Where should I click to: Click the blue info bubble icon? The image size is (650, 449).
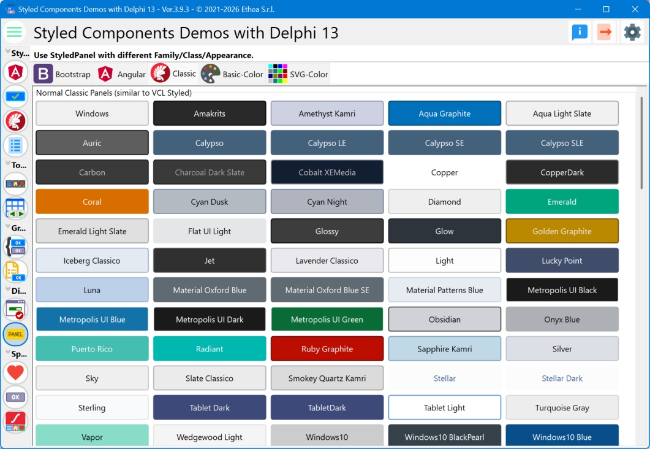pyautogui.click(x=580, y=32)
